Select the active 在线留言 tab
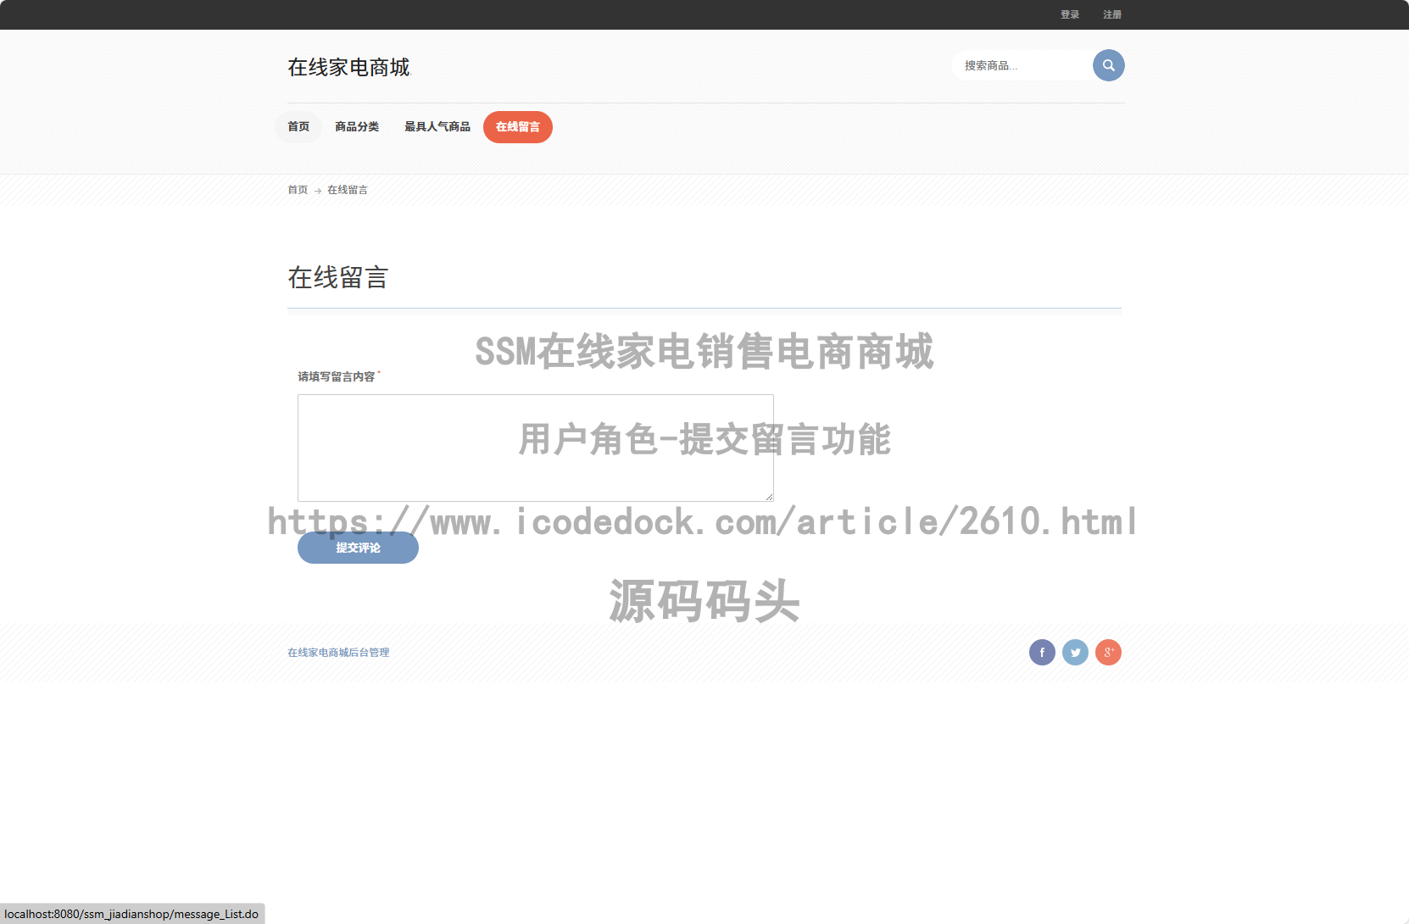 [517, 127]
